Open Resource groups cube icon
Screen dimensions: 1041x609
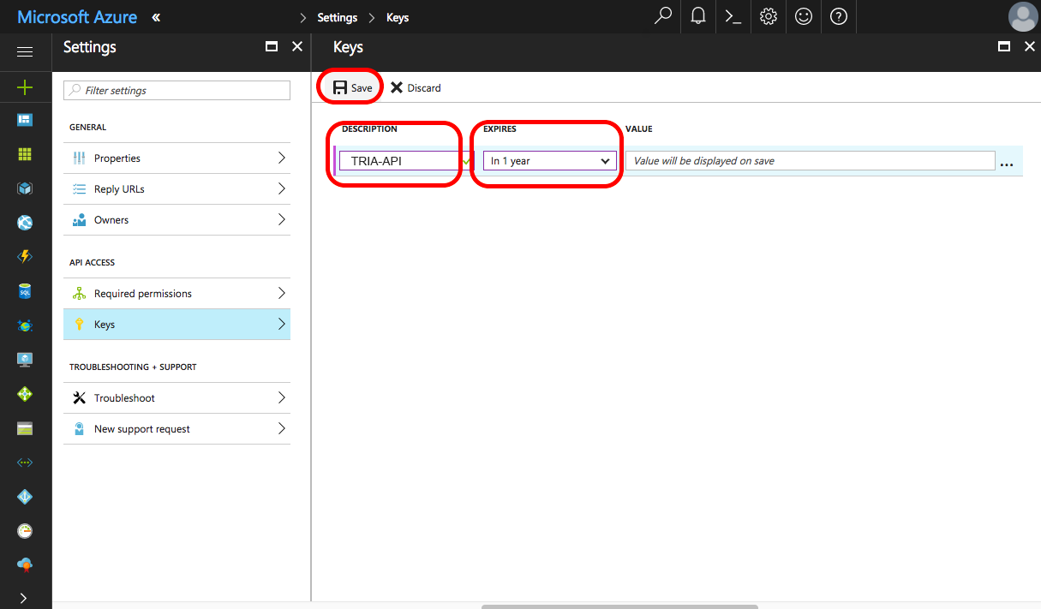[25, 188]
